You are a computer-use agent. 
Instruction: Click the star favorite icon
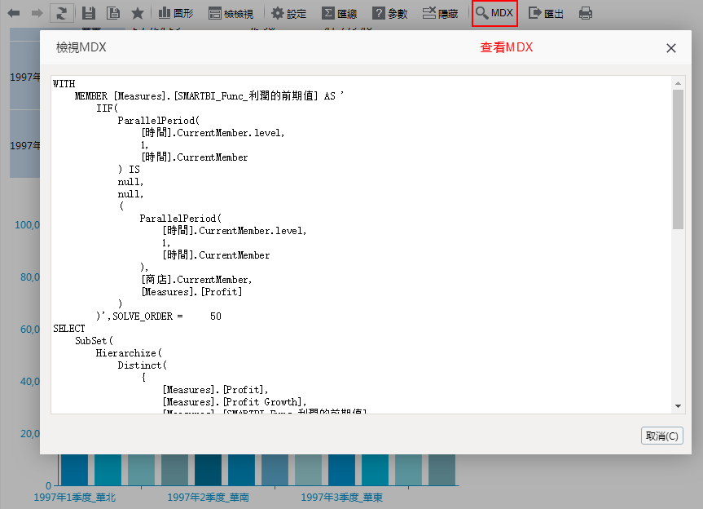tap(138, 13)
